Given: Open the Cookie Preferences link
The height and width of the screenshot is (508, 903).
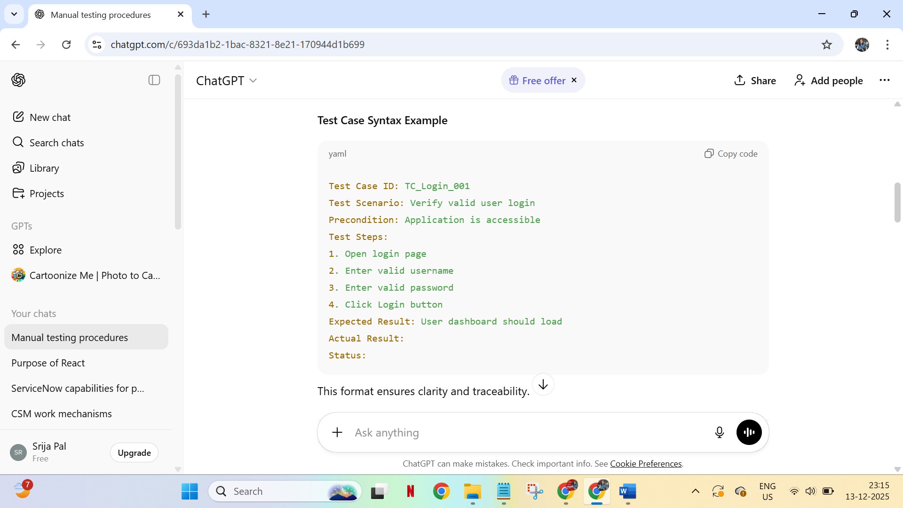Looking at the screenshot, I should 645,463.
